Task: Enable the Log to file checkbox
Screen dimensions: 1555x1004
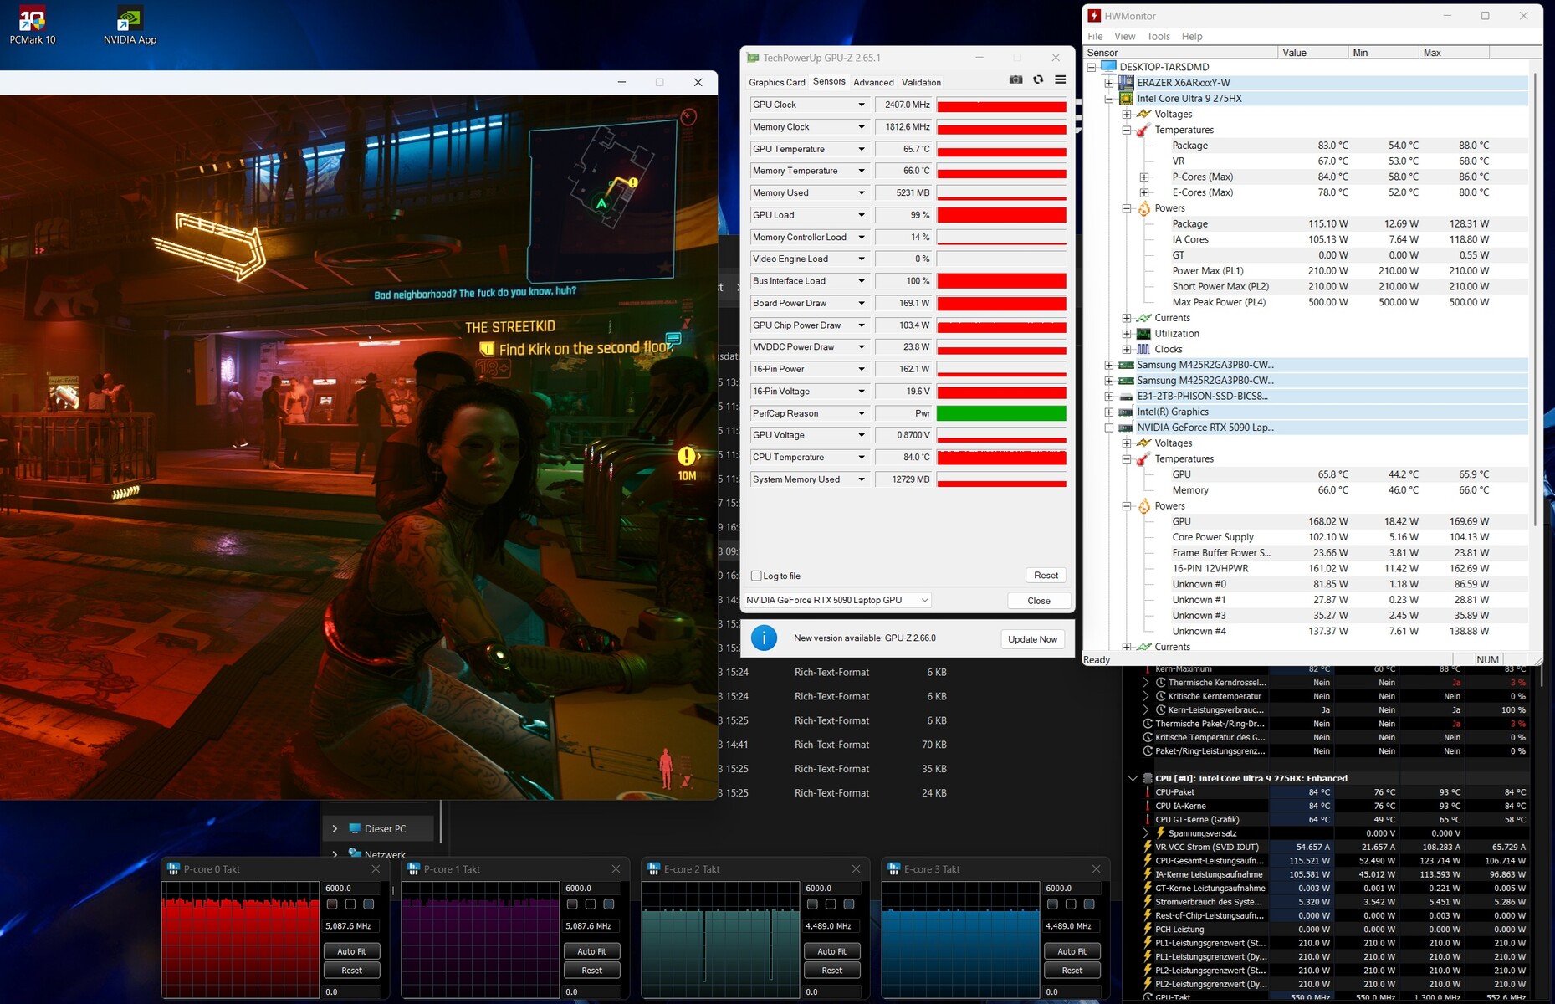Action: click(756, 576)
